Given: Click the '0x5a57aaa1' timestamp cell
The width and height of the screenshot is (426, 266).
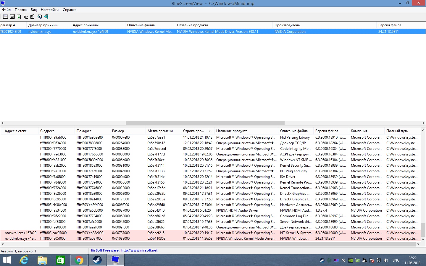Looking at the screenshot, I should click(156, 137).
